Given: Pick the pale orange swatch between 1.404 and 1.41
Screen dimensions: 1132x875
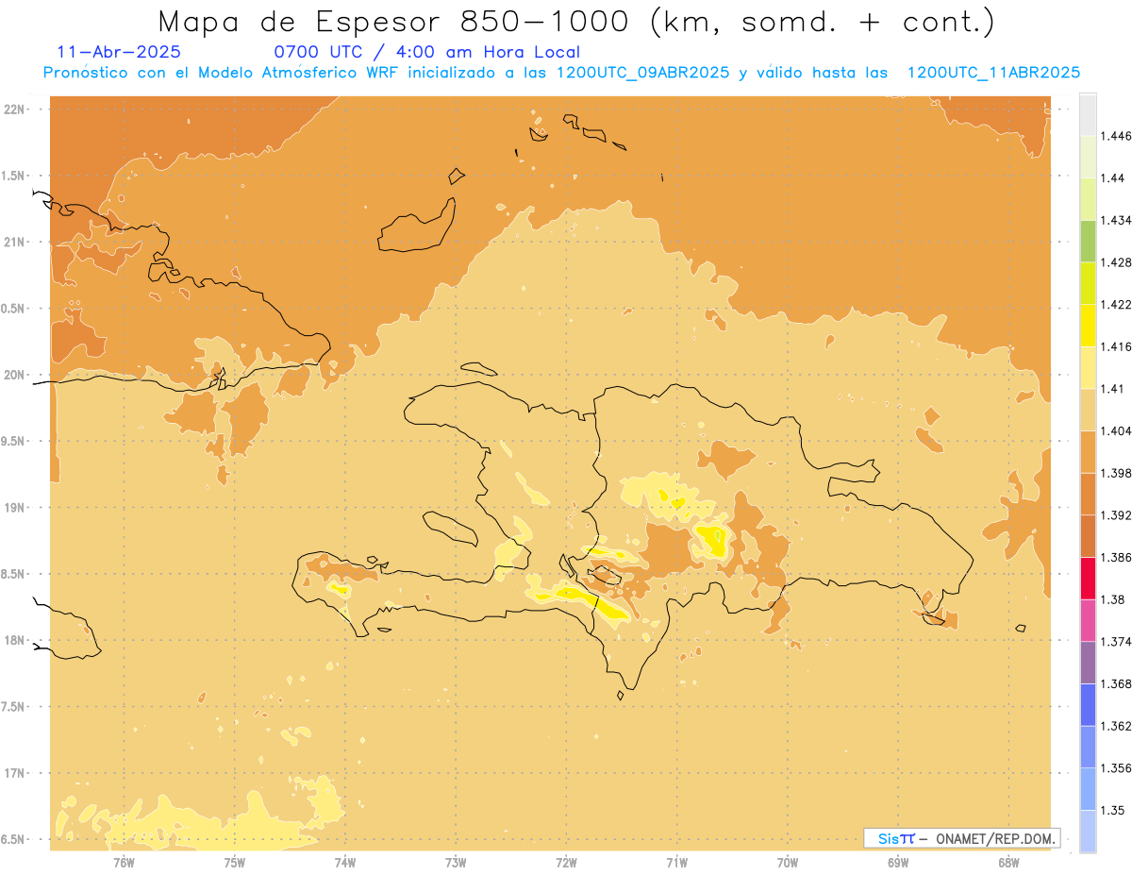Looking at the screenshot, I should point(1088,409).
